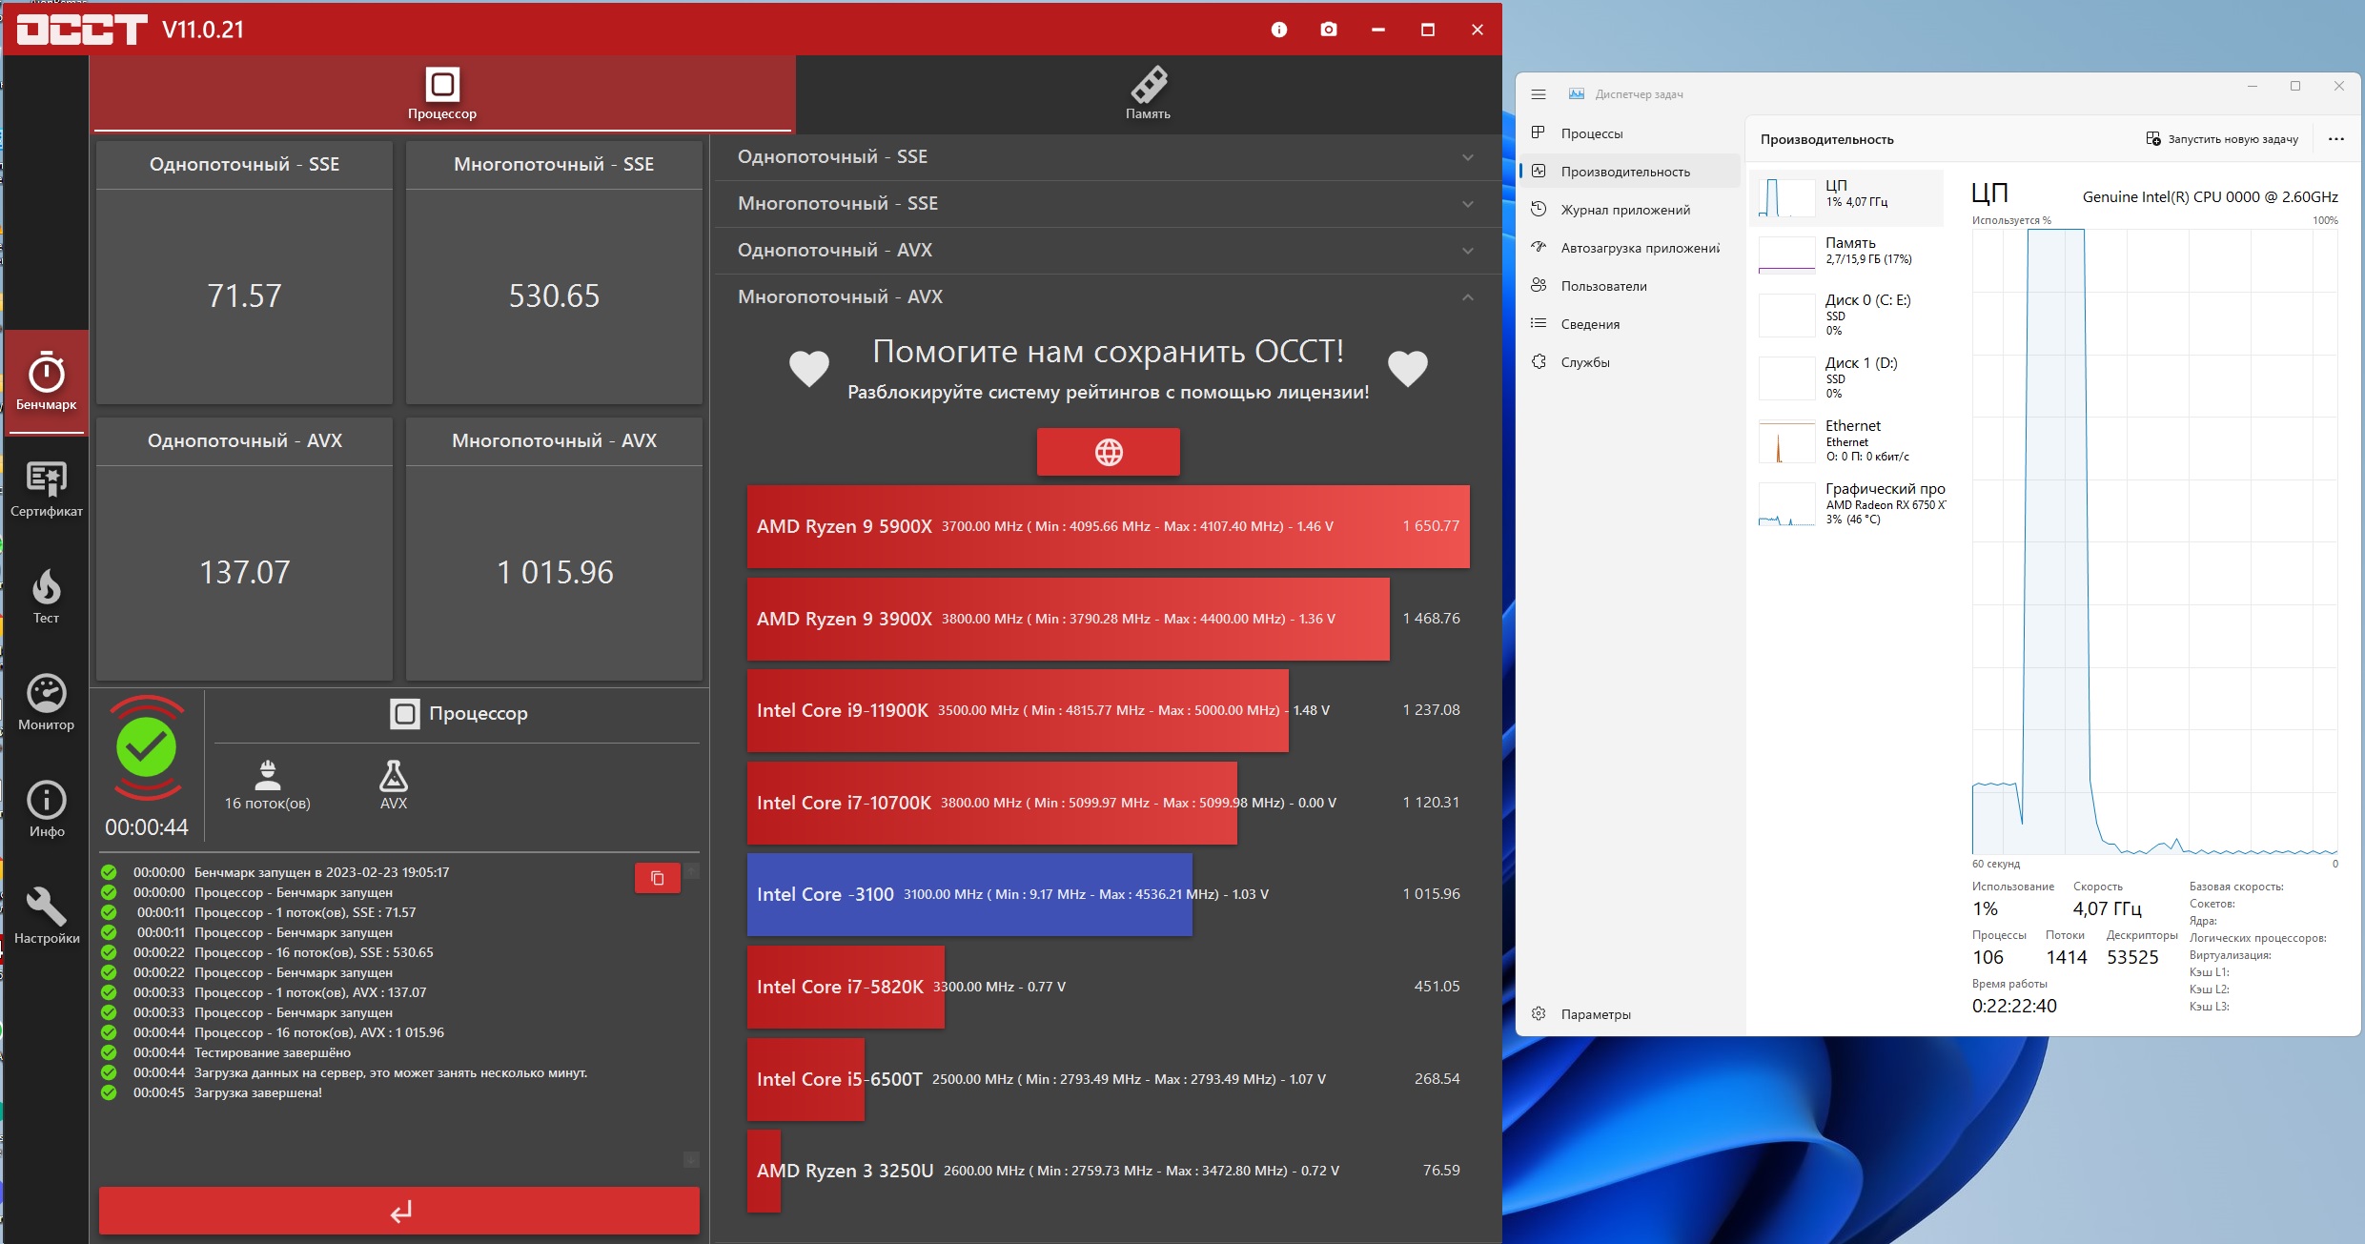Open the Бенчмарк section in sidebar
2365x1244 pixels.
[x=46, y=382]
